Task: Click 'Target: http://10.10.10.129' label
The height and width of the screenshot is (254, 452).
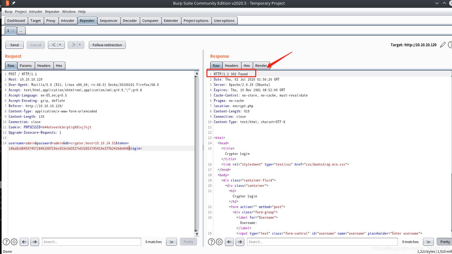Action: pos(414,45)
